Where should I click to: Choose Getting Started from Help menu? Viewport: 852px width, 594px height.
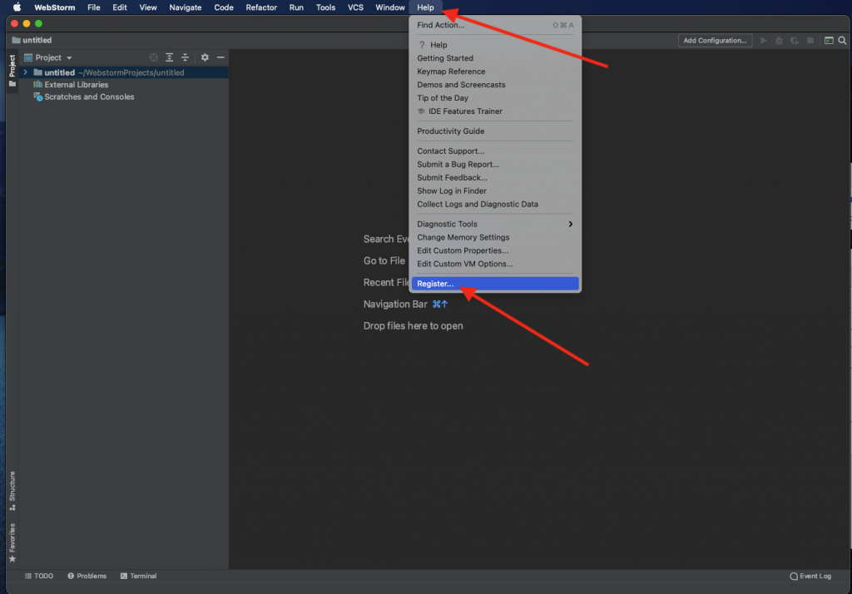click(x=495, y=58)
